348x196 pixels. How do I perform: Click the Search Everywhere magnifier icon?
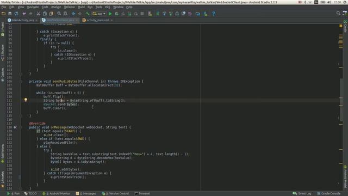(x=338, y=13)
